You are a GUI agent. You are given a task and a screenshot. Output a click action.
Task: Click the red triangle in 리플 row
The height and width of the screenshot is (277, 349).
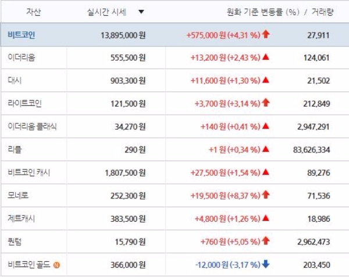(265, 148)
